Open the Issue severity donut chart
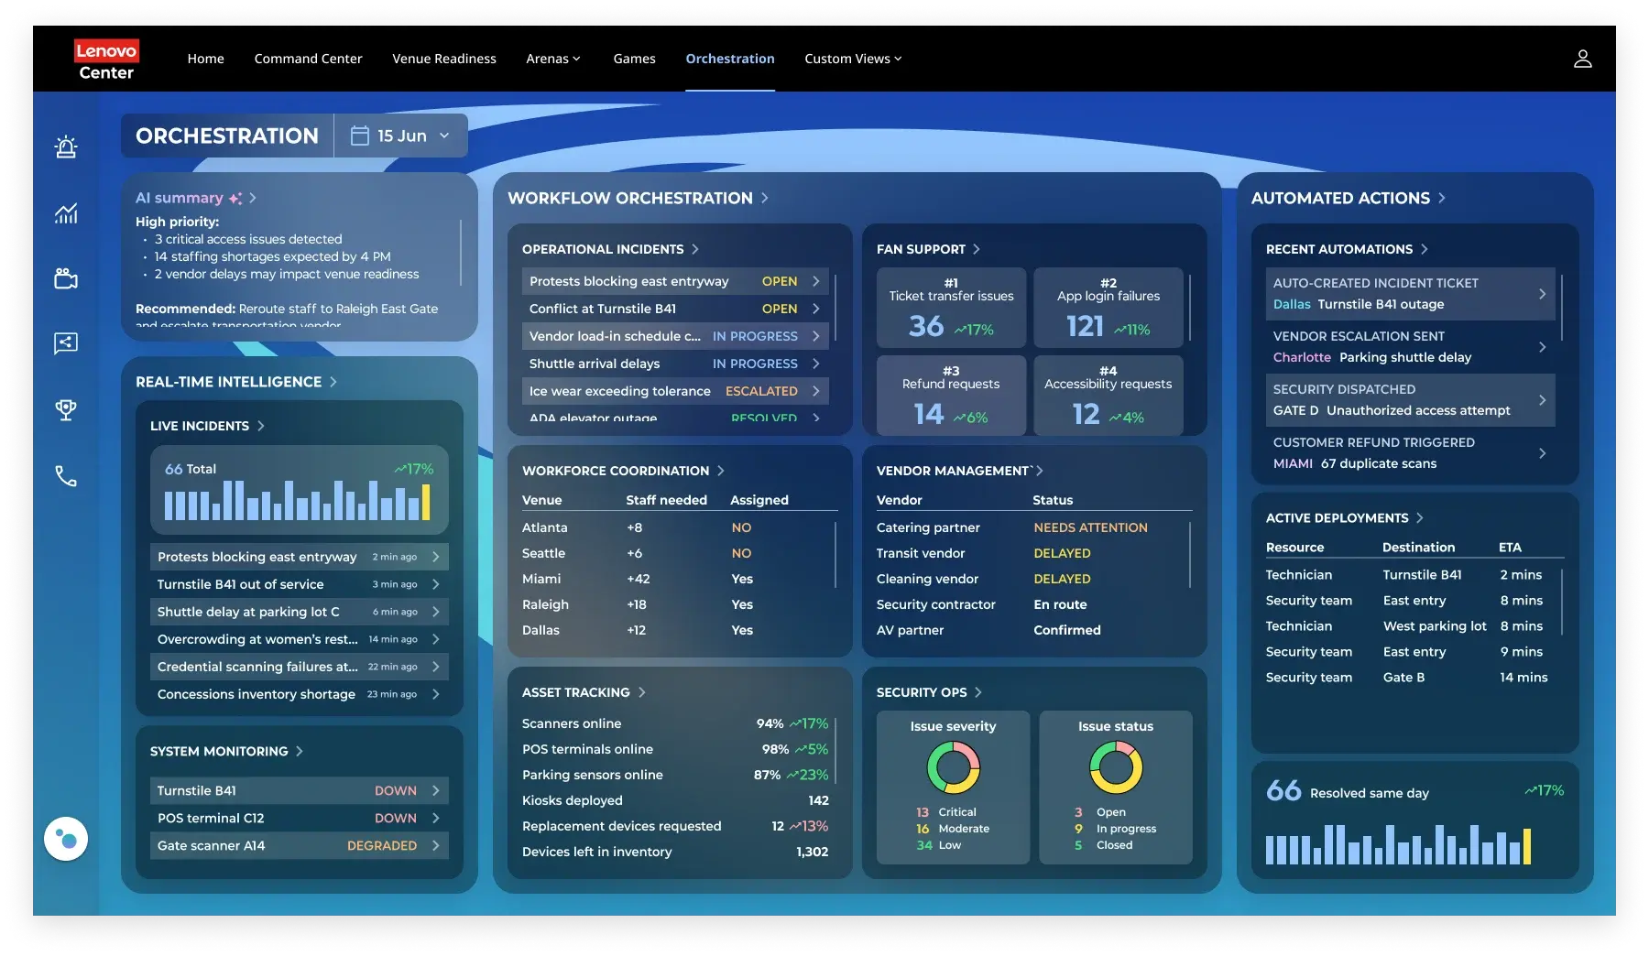The height and width of the screenshot is (956, 1649). tap(953, 767)
